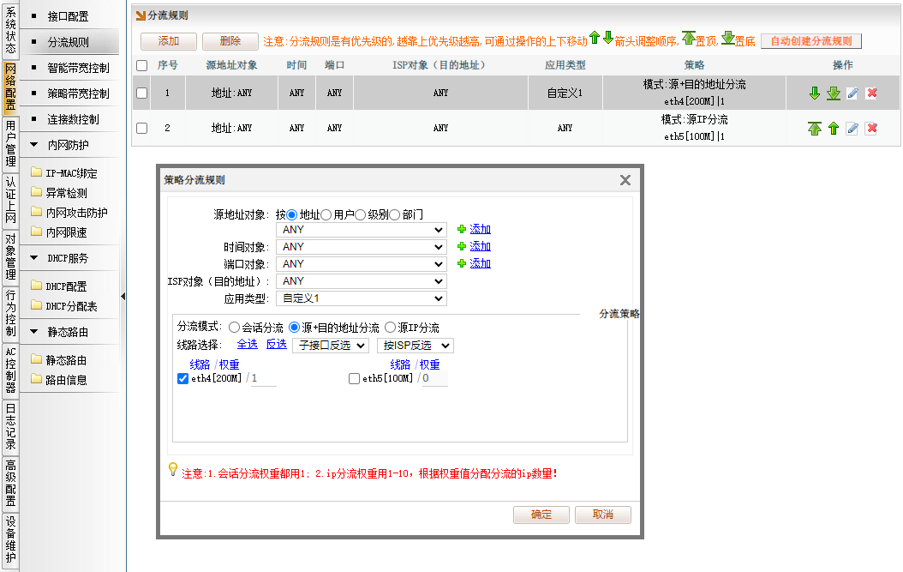Click the eth4 weight input field
Viewport: 903px width, 572px height.
click(263, 378)
